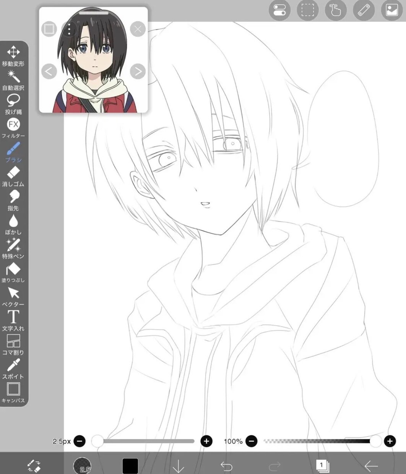Show previous reference image
This screenshot has height=474, width=406.
click(x=49, y=71)
